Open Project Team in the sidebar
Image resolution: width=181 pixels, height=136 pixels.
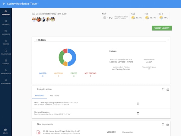point(6,72)
